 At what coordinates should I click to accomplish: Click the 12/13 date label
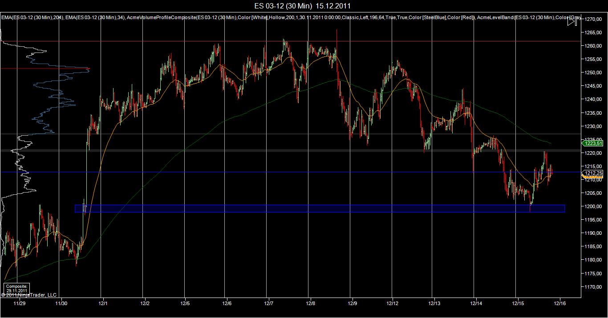(434, 303)
